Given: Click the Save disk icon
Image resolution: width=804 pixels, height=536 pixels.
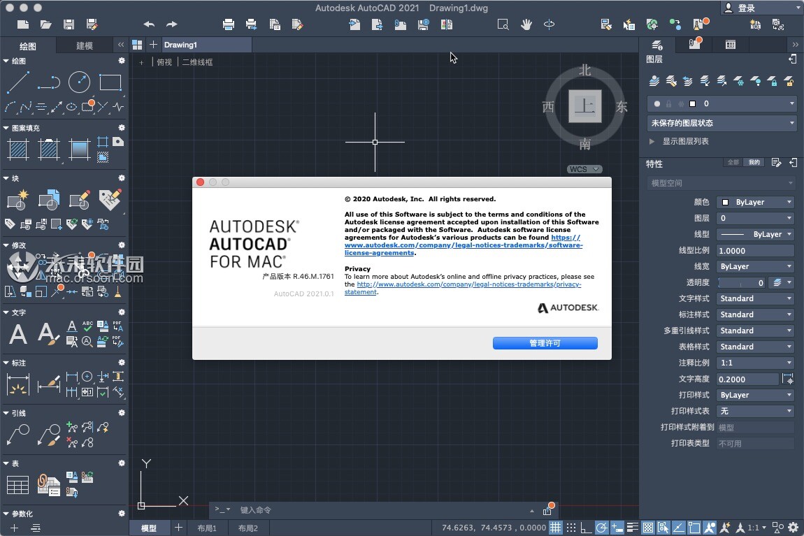Looking at the screenshot, I should (69, 24).
